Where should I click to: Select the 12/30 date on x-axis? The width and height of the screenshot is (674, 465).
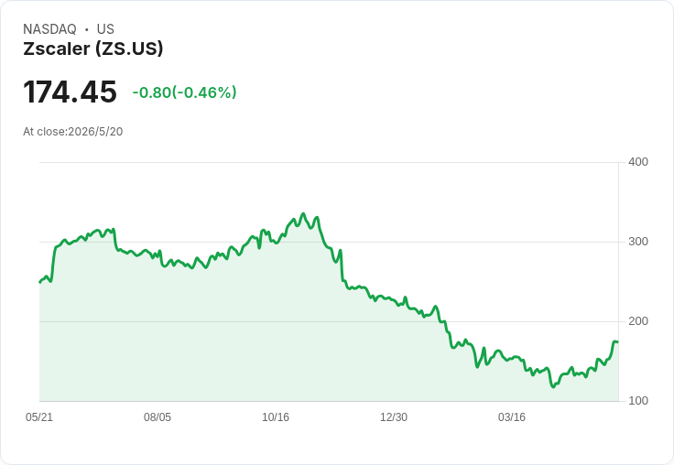click(394, 416)
